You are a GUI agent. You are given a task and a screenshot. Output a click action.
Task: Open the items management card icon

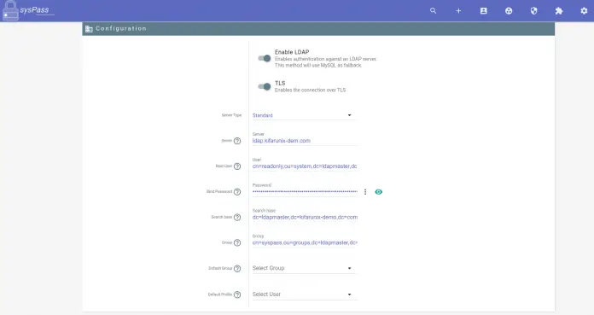(x=483, y=10)
